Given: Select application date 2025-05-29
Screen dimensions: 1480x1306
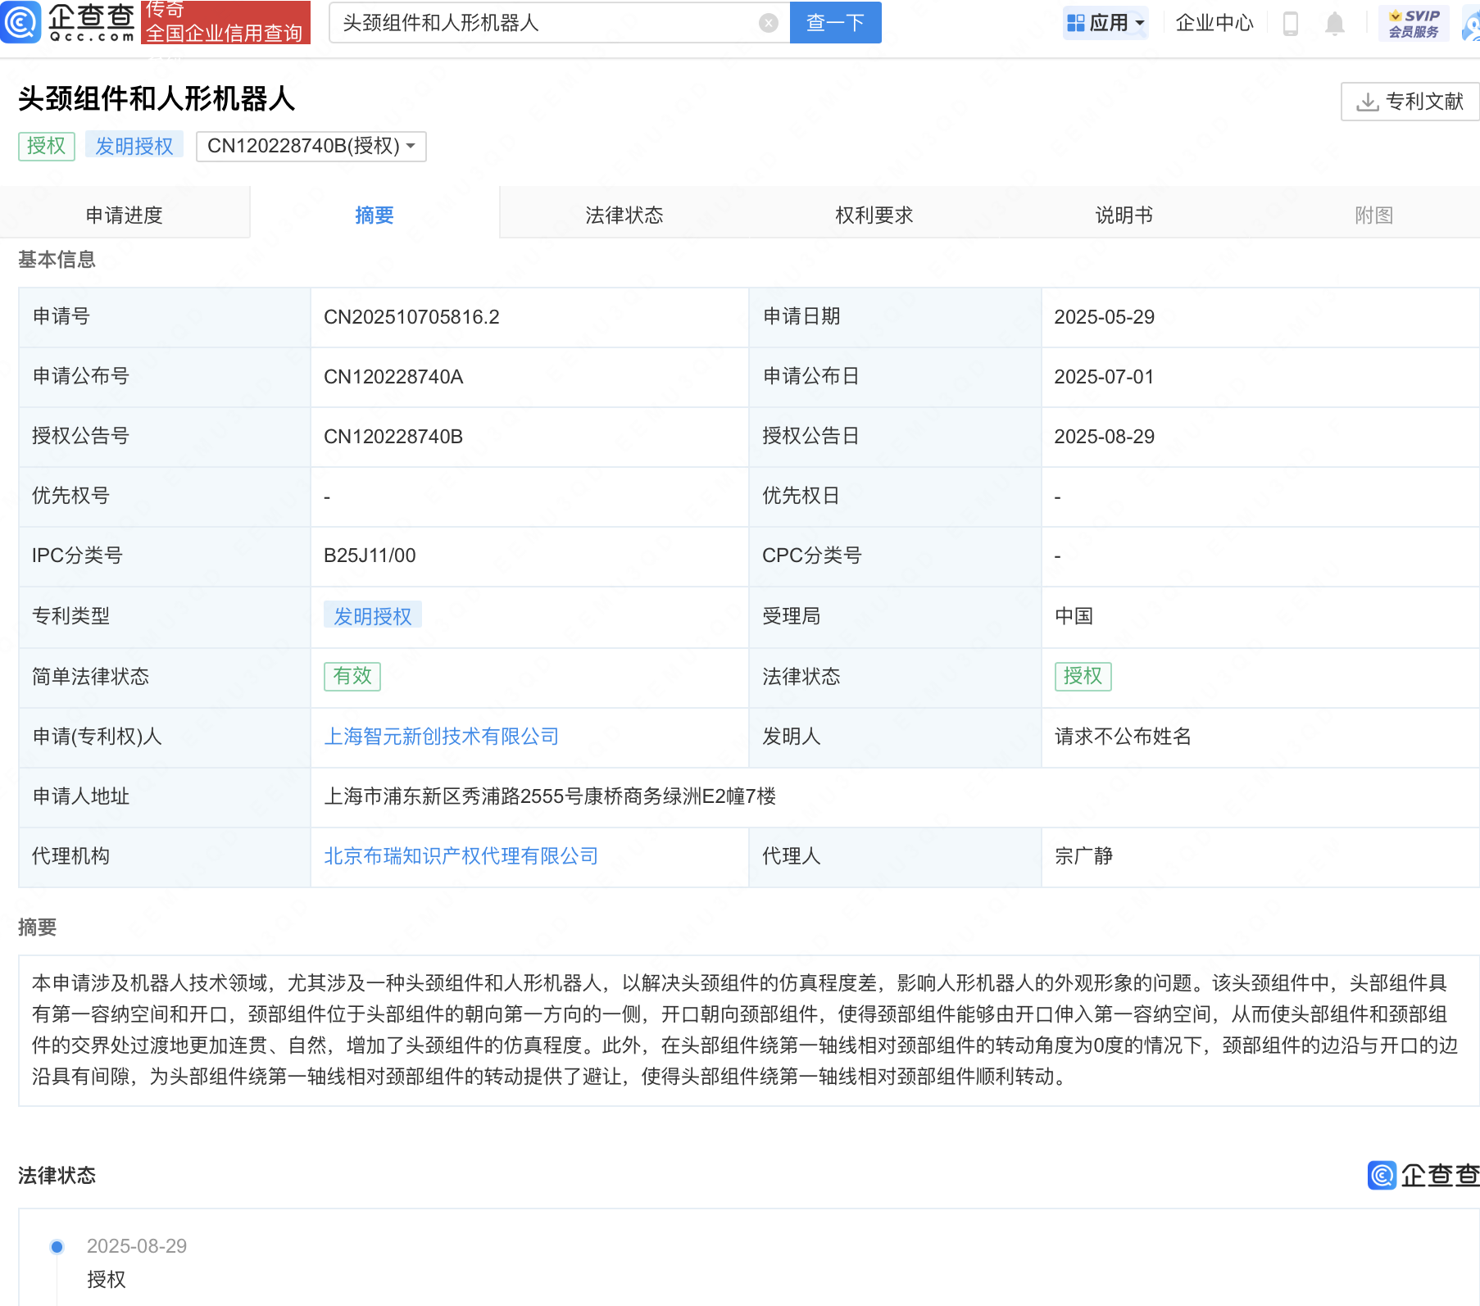Looking at the screenshot, I should [1104, 317].
